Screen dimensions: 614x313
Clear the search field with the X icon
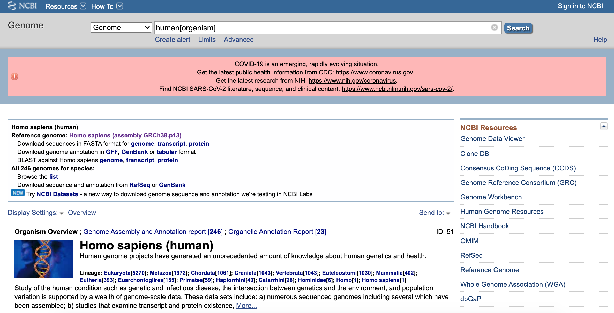point(494,27)
